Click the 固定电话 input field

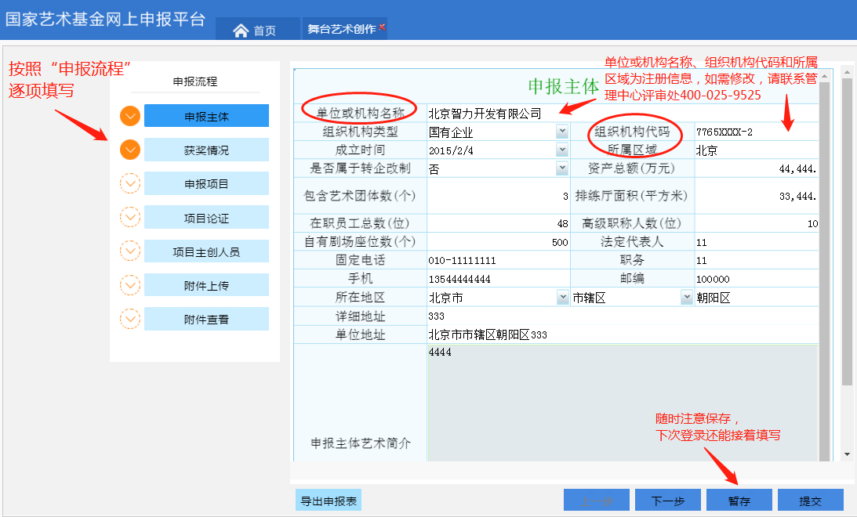[499, 260]
